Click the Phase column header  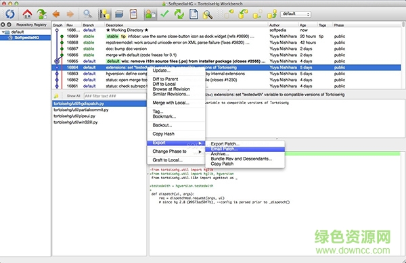coord(367,25)
